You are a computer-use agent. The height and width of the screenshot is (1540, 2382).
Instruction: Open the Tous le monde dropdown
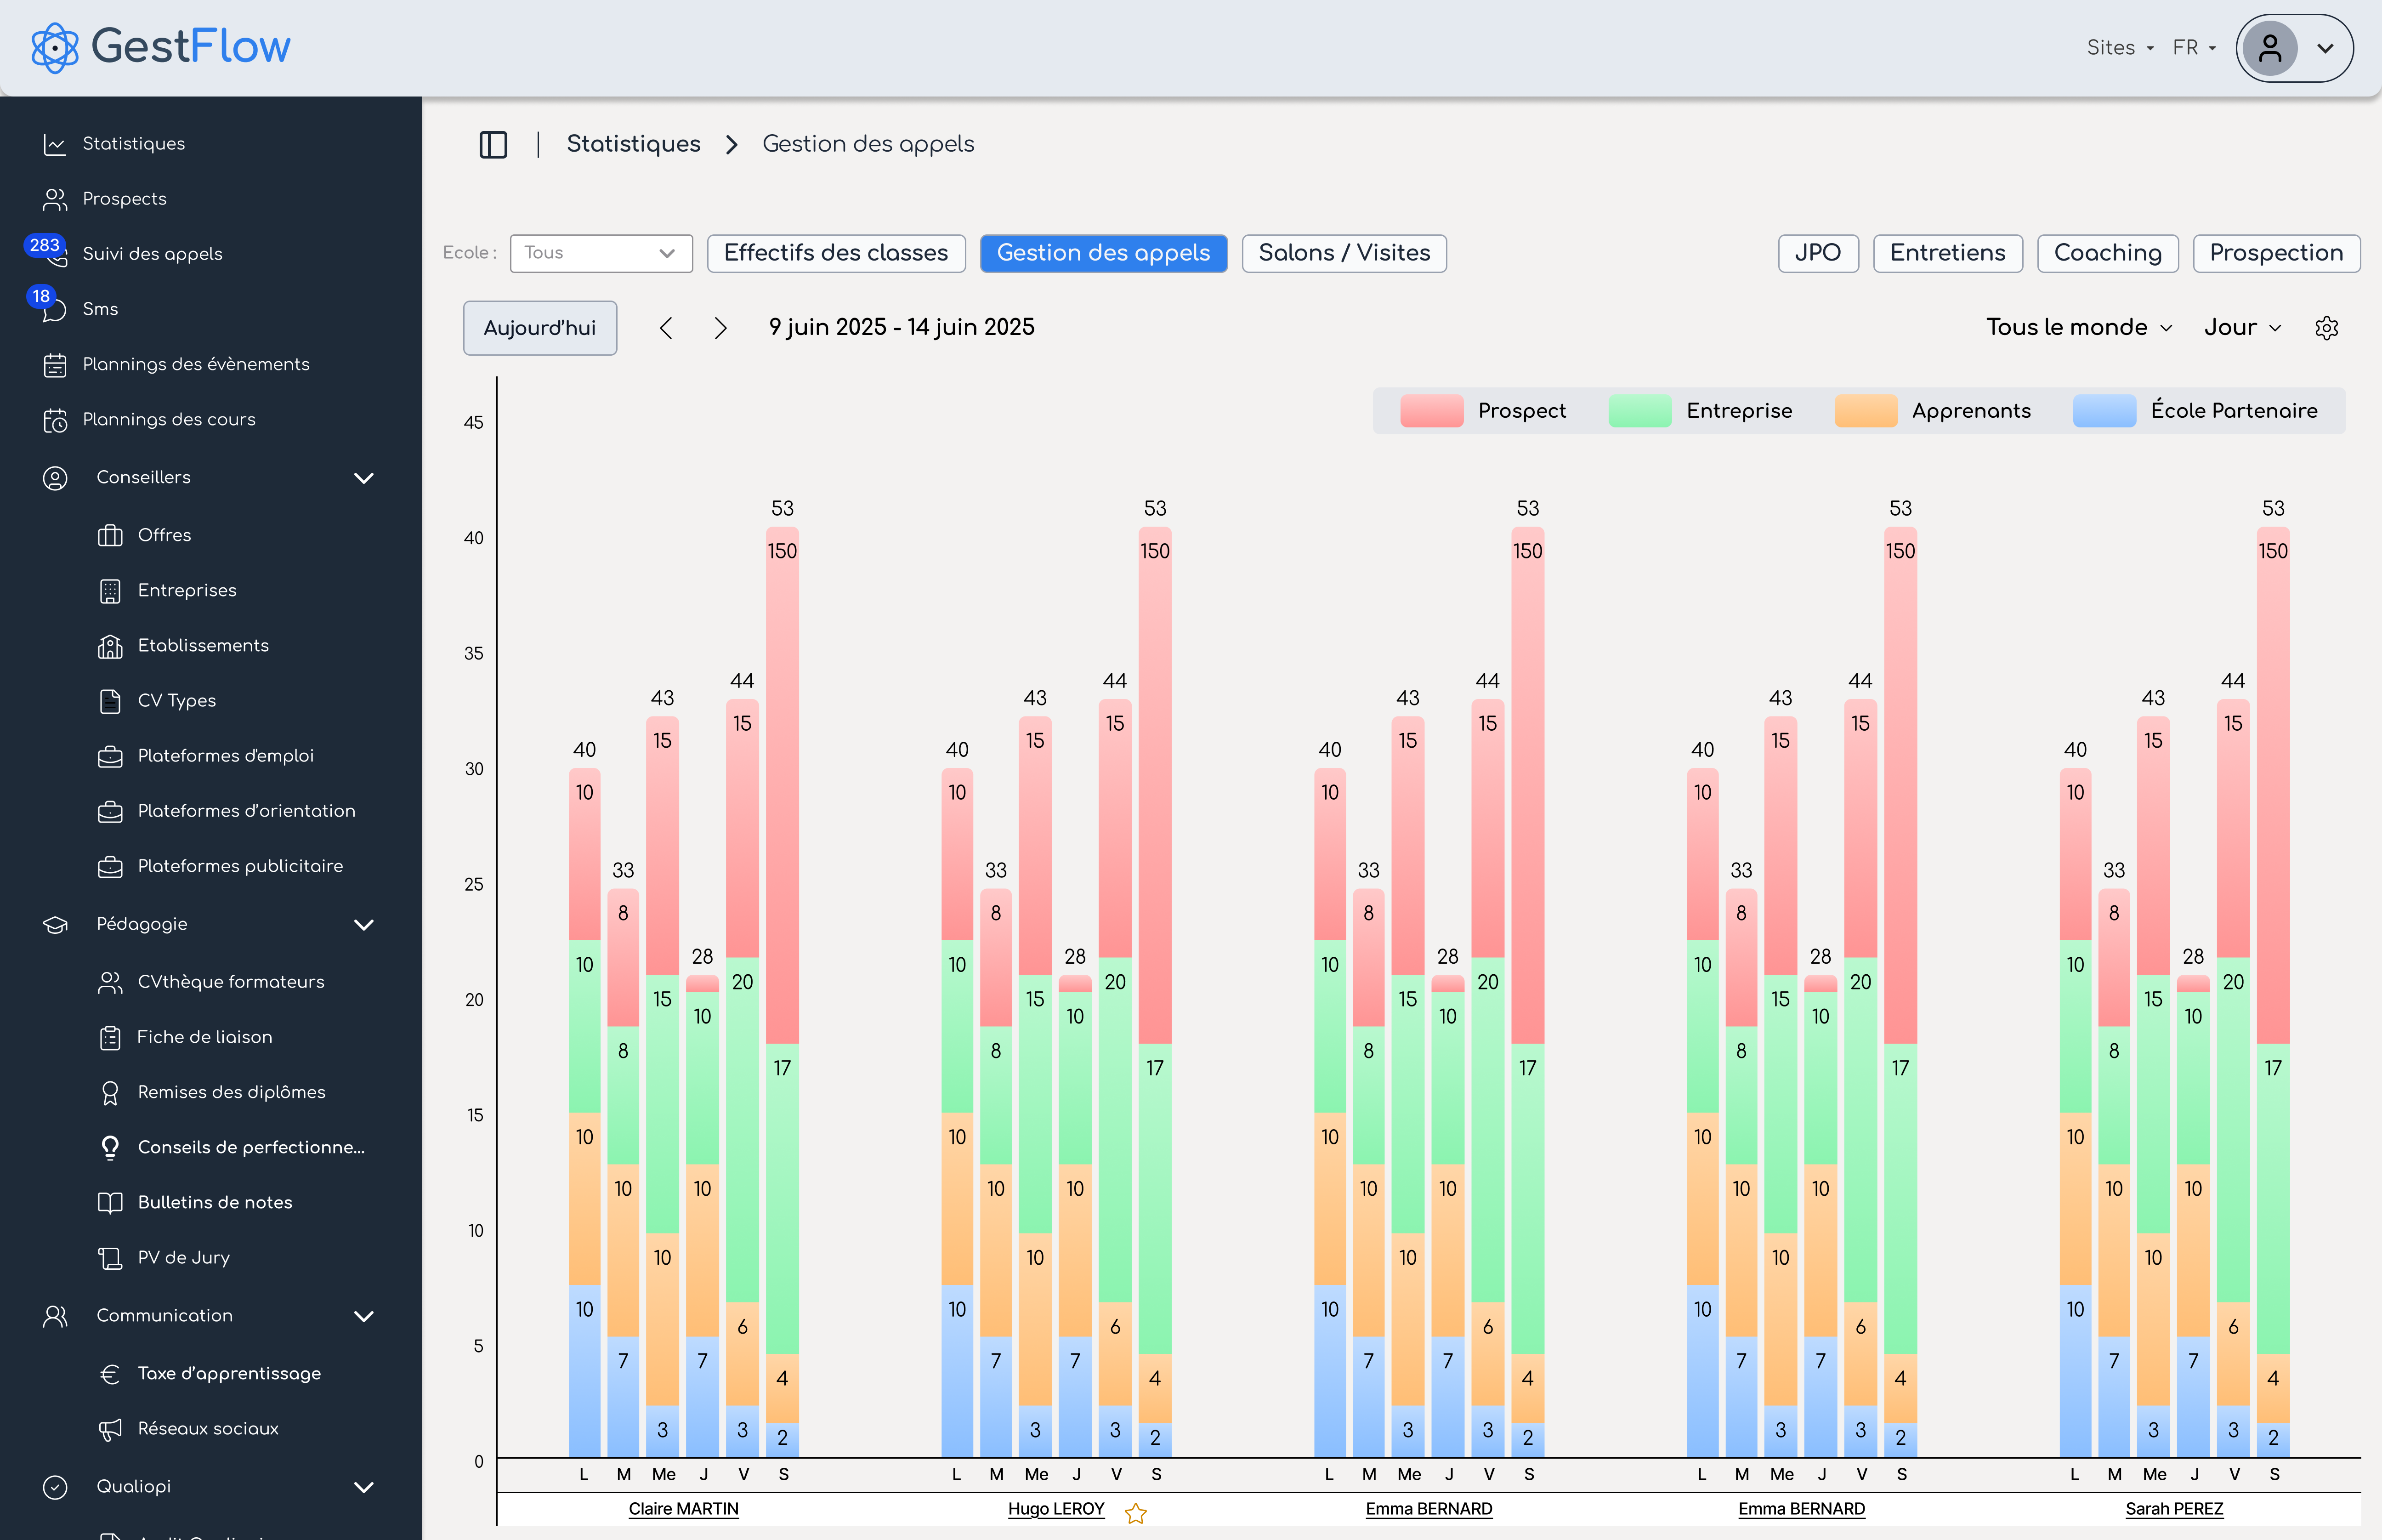(x=2078, y=328)
